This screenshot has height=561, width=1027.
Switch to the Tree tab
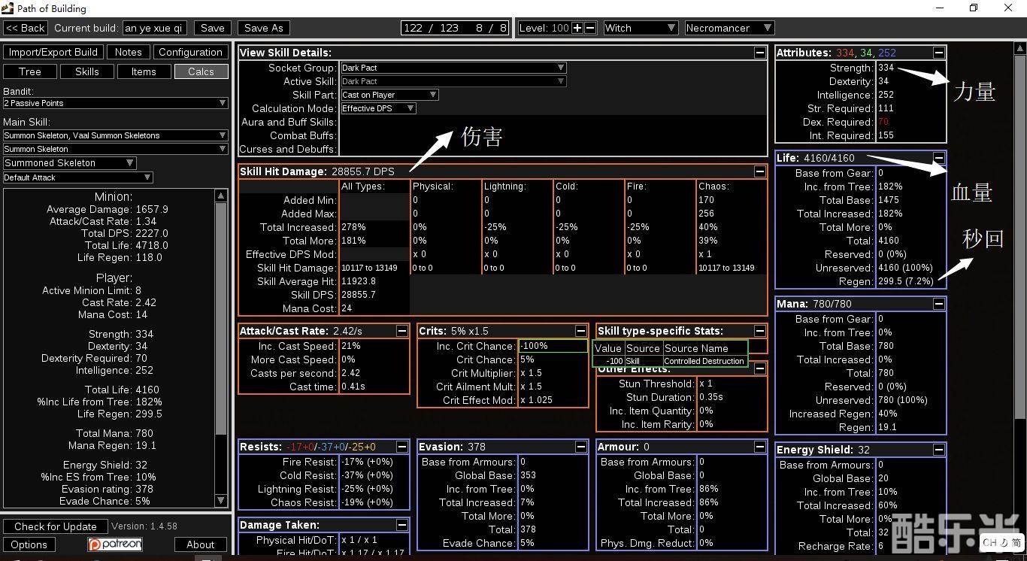click(x=30, y=71)
